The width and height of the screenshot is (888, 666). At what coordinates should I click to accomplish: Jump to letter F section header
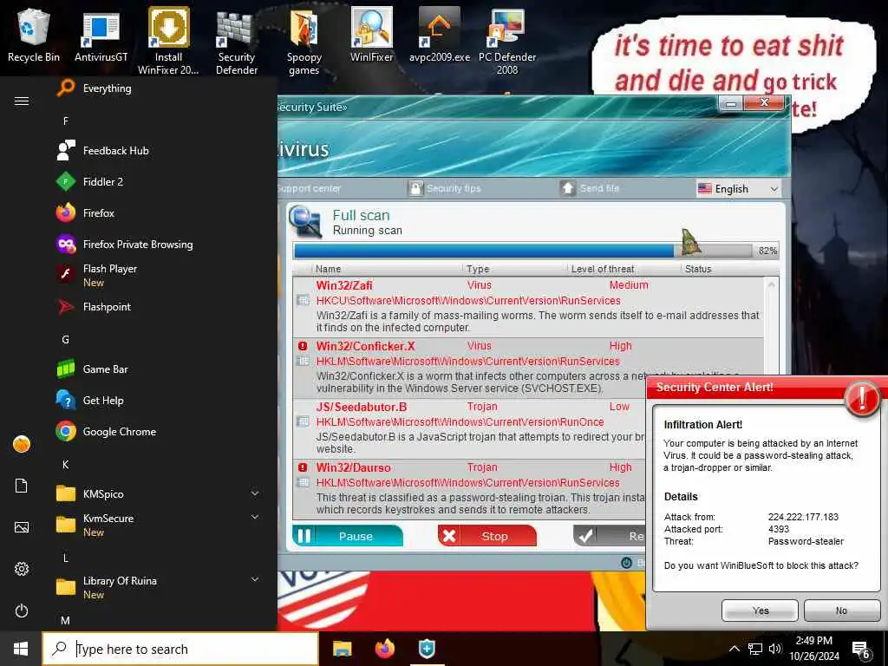point(66,121)
